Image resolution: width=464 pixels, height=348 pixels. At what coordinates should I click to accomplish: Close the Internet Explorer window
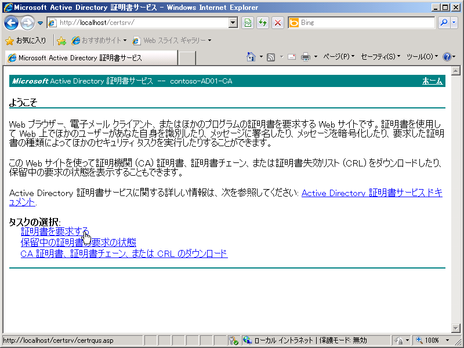click(x=456, y=8)
